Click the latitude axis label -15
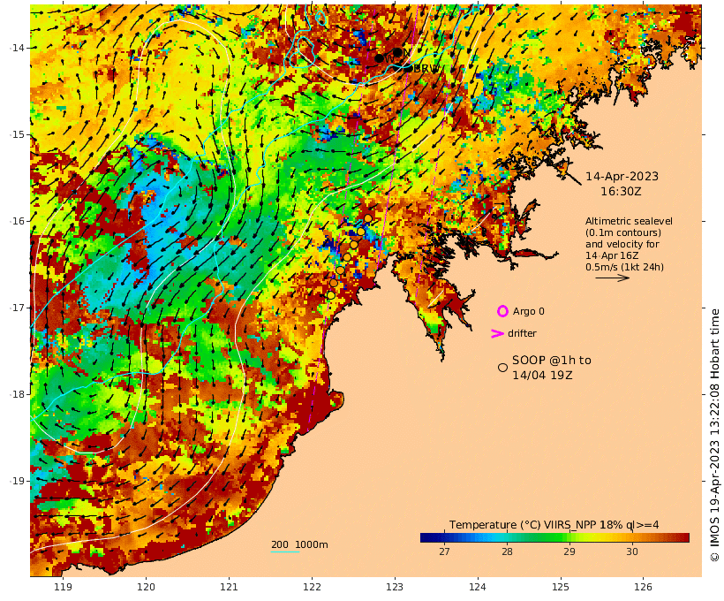Viewport: 724px width, 601px height. coord(17,134)
